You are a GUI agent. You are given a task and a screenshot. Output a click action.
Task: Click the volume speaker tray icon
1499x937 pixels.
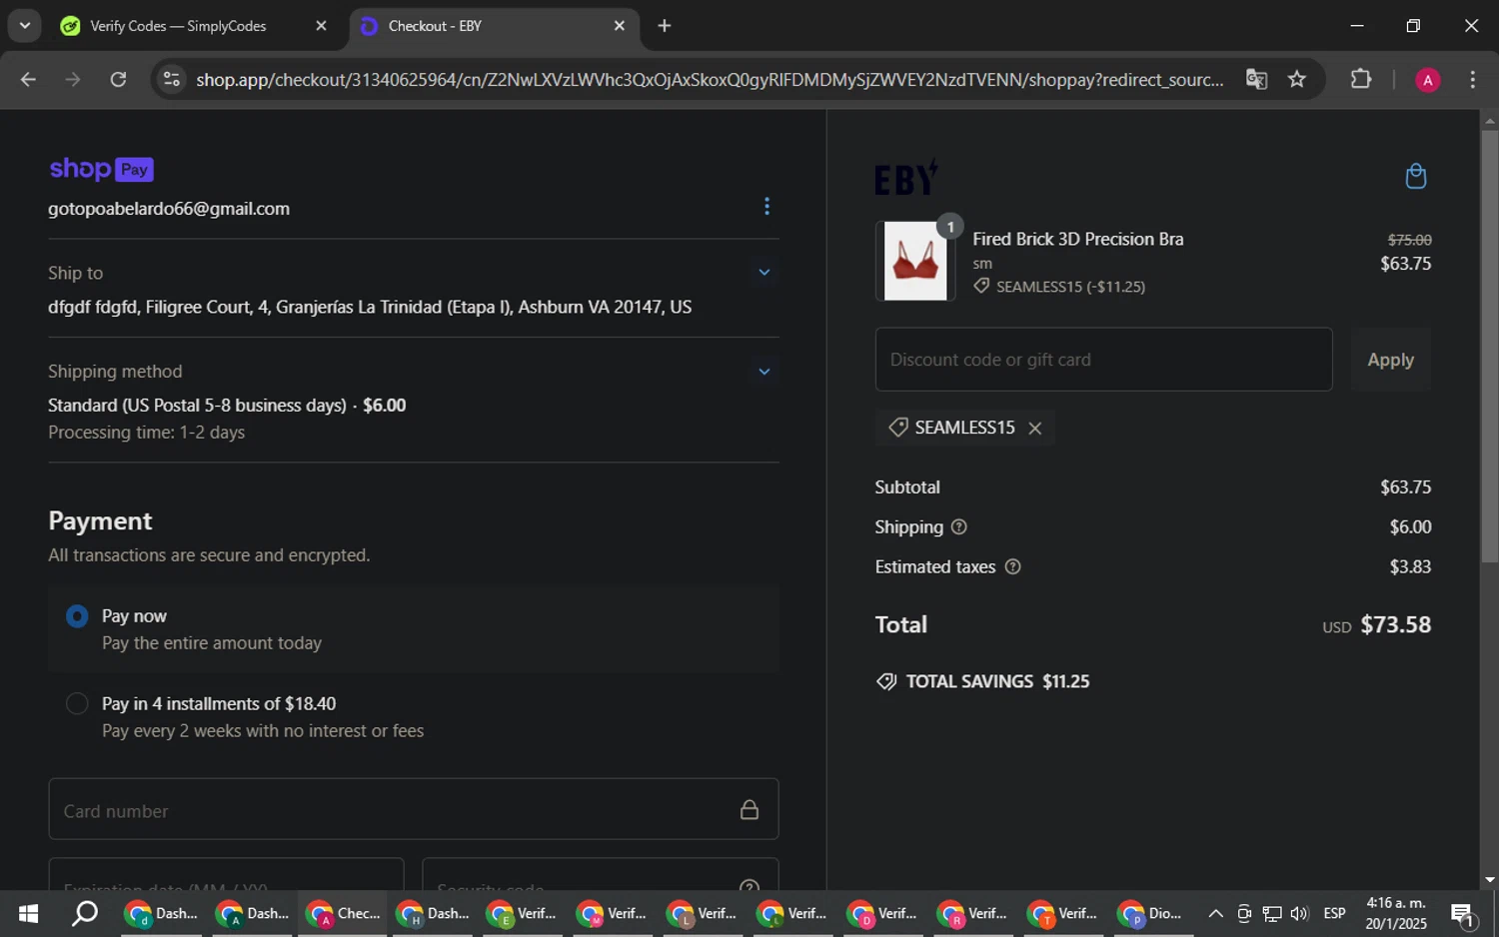[x=1299, y=913]
